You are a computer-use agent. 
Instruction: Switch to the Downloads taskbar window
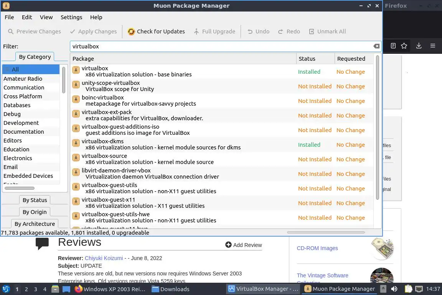click(170, 289)
